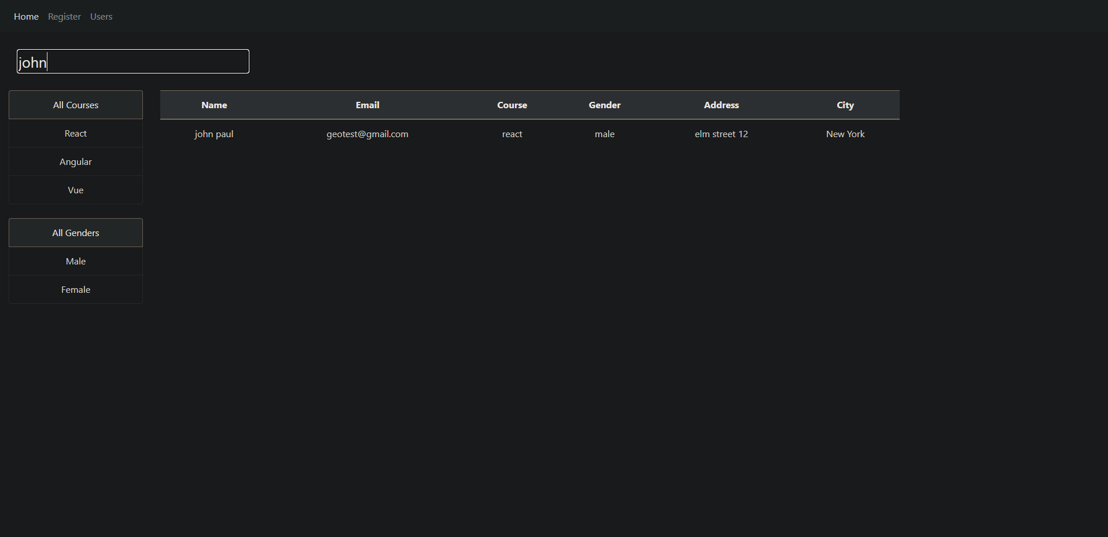Filter by Vue course
The image size is (1108, 537).
click(x=76, y=190)
